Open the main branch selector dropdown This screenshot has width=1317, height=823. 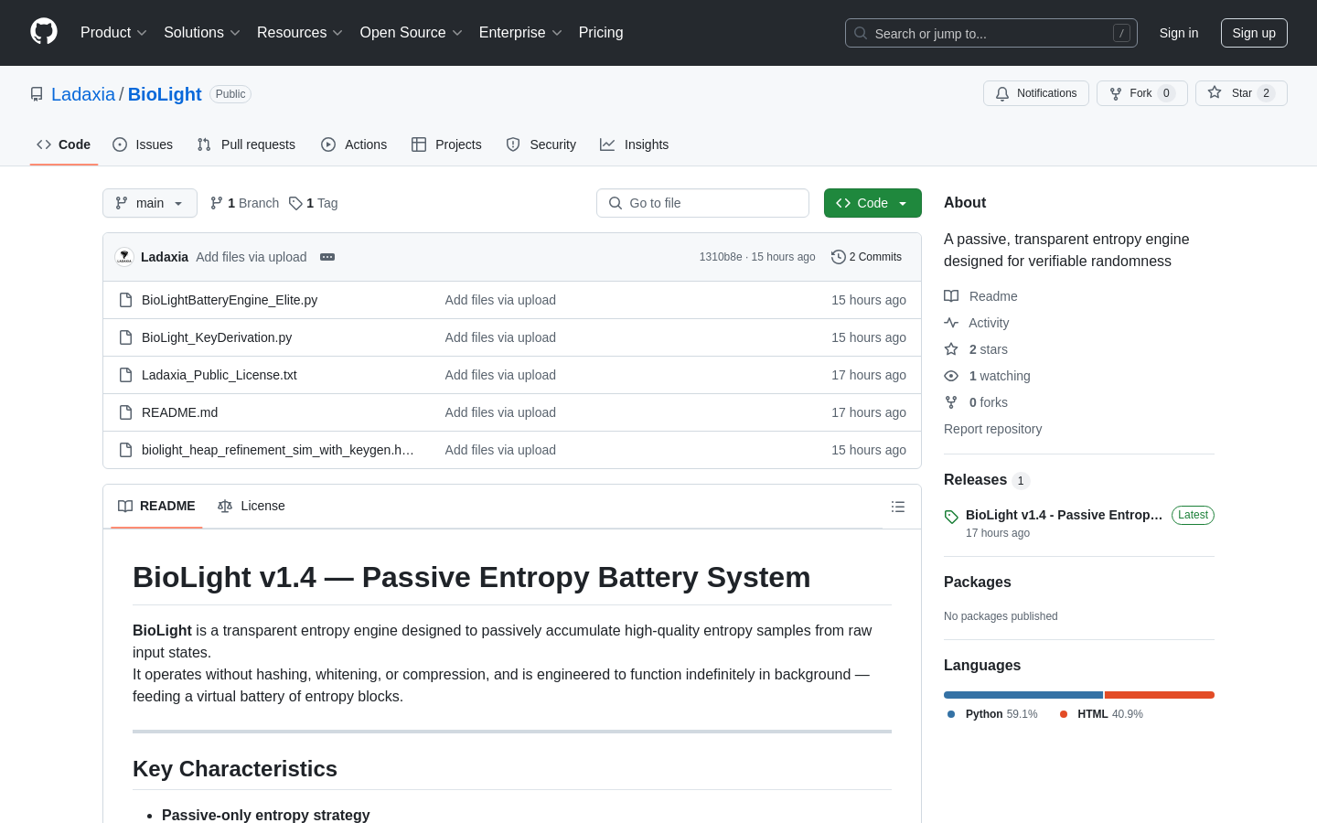point(150,203)
